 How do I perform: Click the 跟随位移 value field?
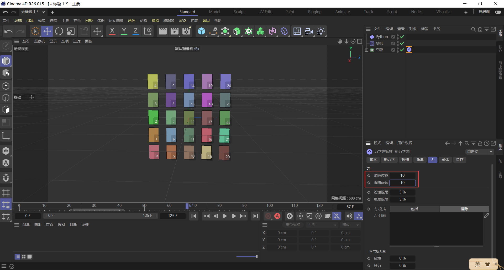pyautogui.click(x=402, y=175)
